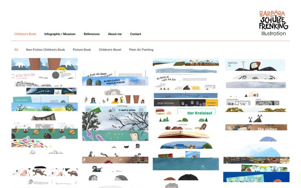Open the 'Die sieben' brown map thumbnail
The image size is (301, 188).
256,127
